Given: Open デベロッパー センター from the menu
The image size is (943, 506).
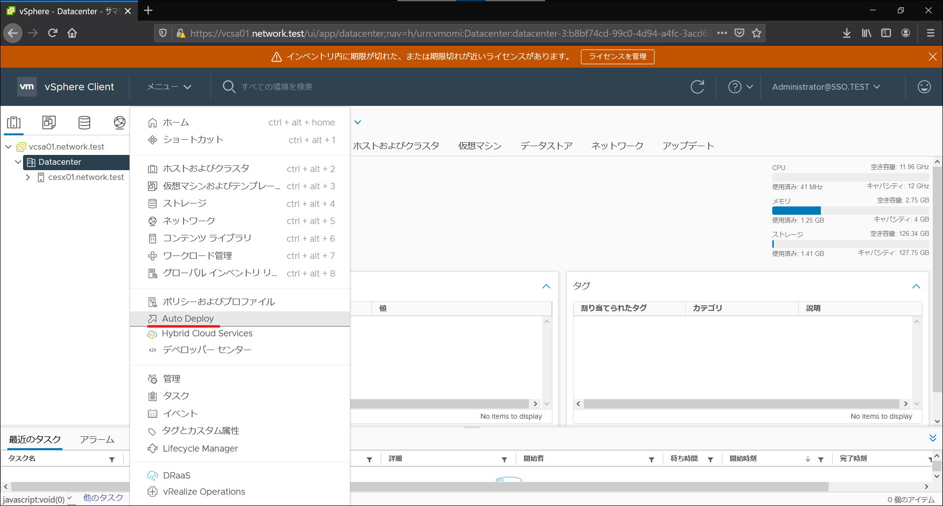Looking at the screenshot, I should pyautogui.click(x=240, y=350).
